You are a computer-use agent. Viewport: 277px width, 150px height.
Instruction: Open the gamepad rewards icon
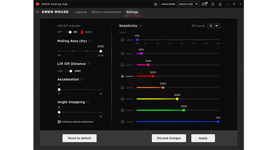point(205,4)
